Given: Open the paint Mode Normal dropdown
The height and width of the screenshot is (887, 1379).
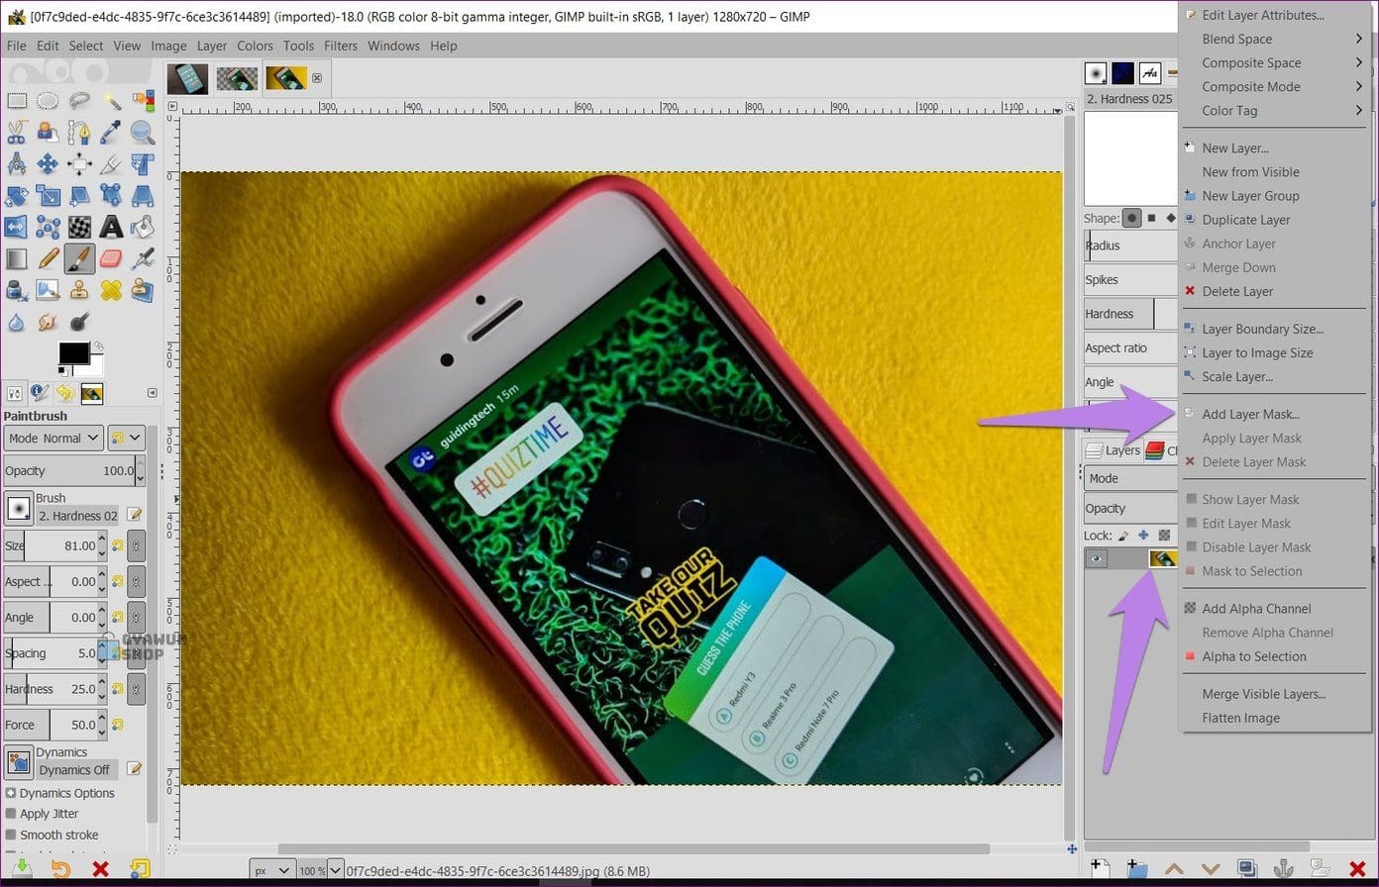Looking at the screenshot, I should coord(53,438).
